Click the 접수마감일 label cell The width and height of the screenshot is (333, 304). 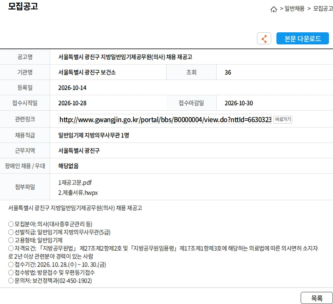click(x=191, y=103)
